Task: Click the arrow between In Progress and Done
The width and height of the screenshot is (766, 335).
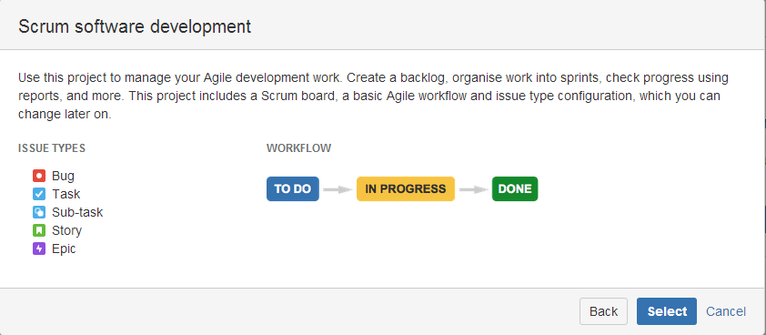Action: pos(473,189)
